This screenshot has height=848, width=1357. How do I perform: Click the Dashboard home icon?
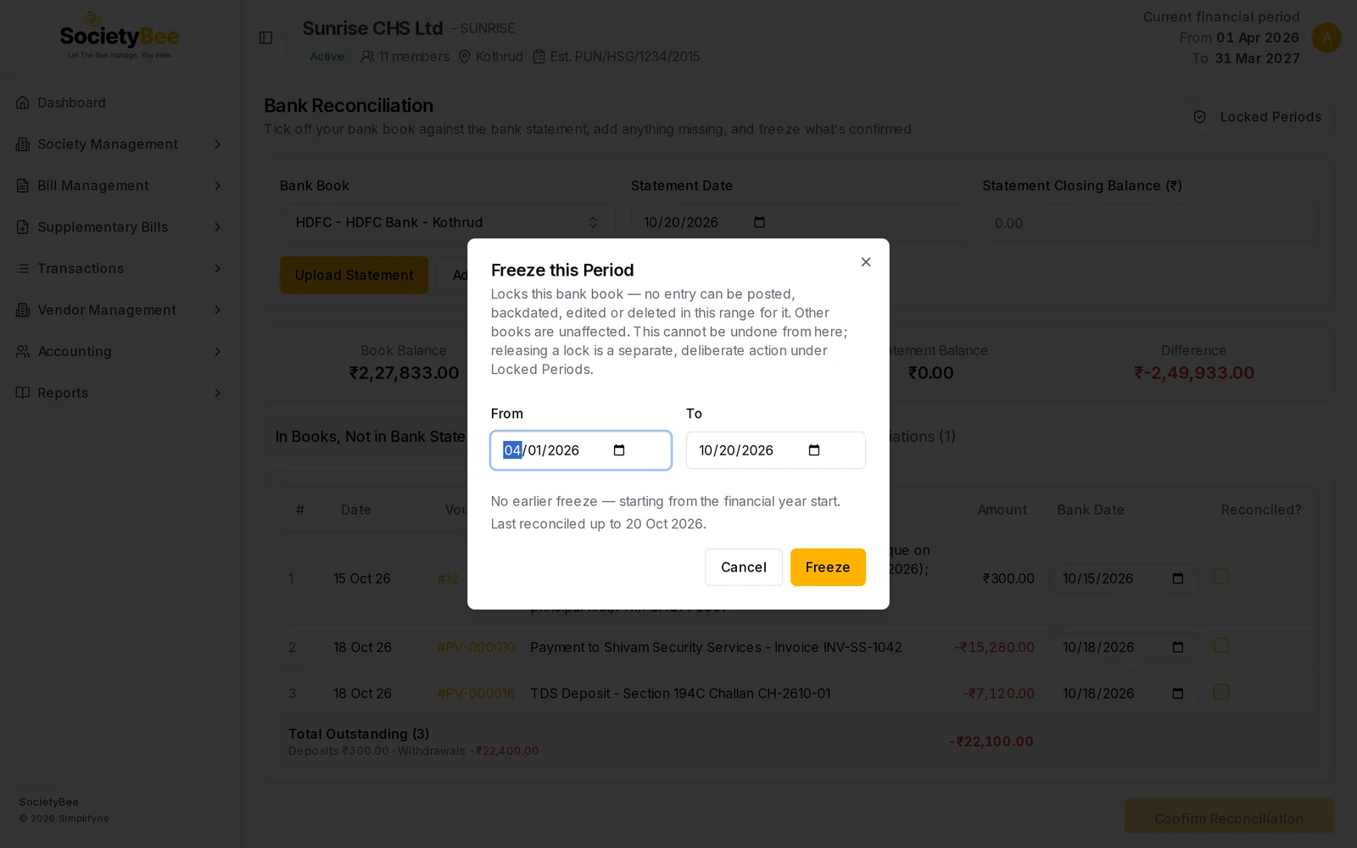[x=23, y=103]
